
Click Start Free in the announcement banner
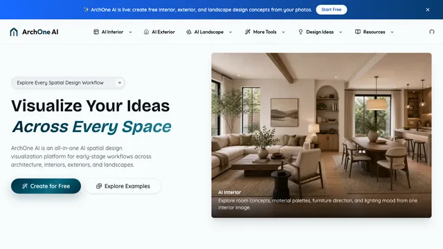[x=332, y=10]
